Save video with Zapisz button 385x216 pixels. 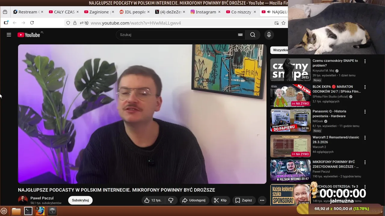[x=244, y=200]
